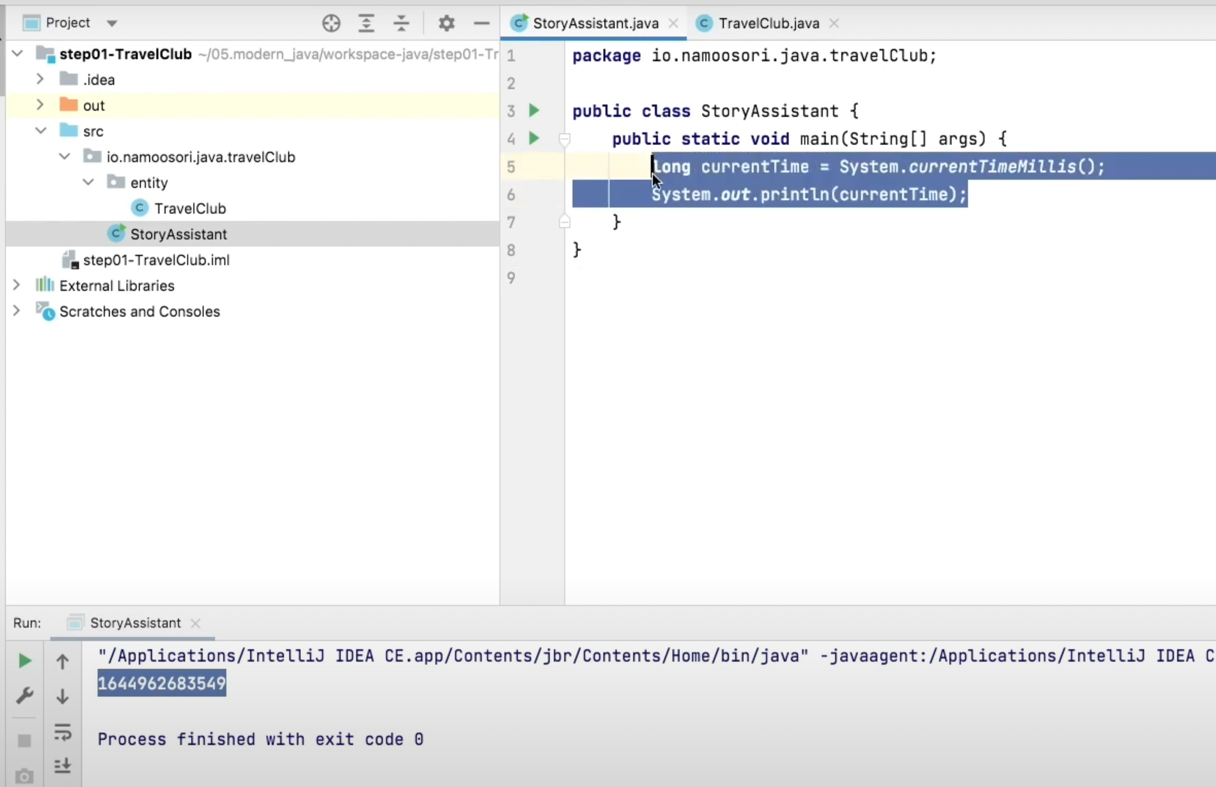Expand the out folder

(x=40, y=105)
